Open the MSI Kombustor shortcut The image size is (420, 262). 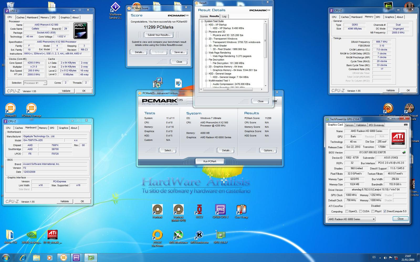click(199, 237)
